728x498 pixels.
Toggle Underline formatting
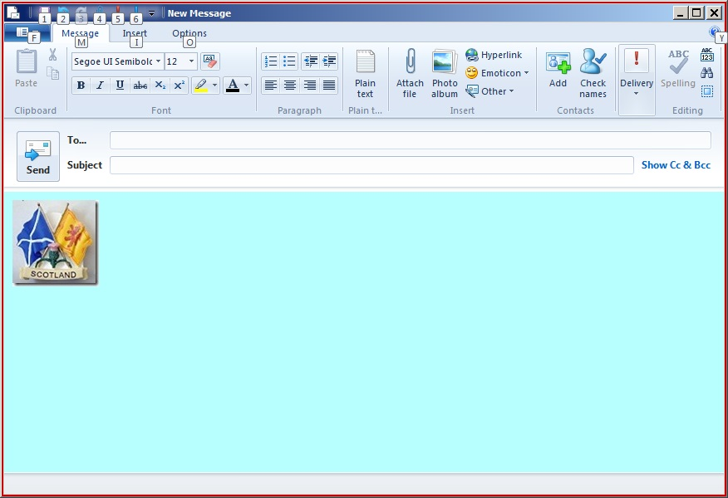pyautogui.click(x=120, y=85)
